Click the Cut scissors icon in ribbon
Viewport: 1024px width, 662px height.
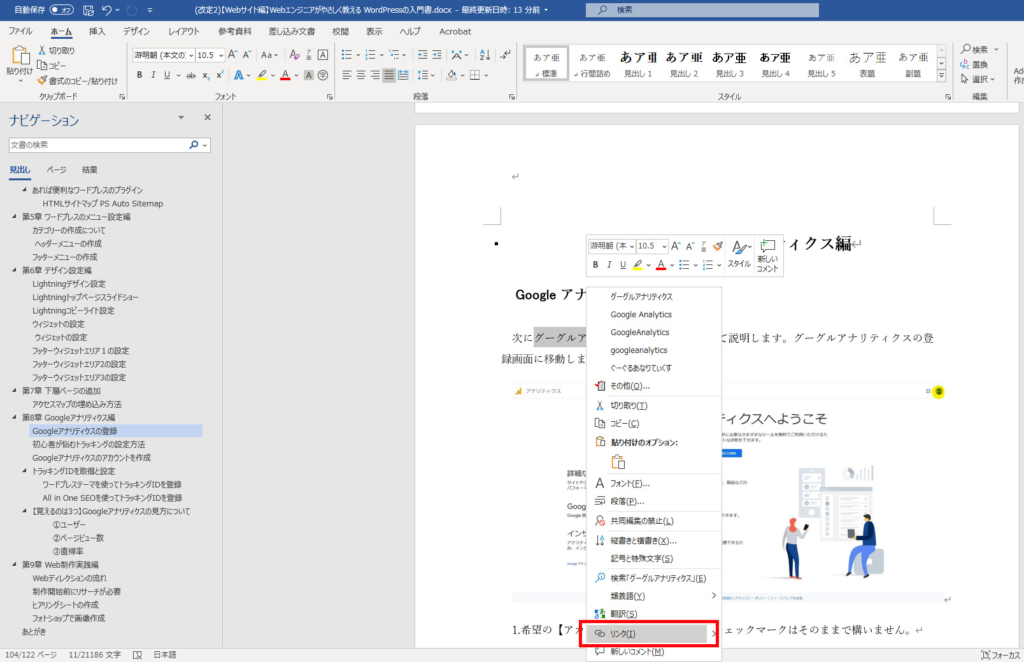pyautogui.click(x=42, y=50)
